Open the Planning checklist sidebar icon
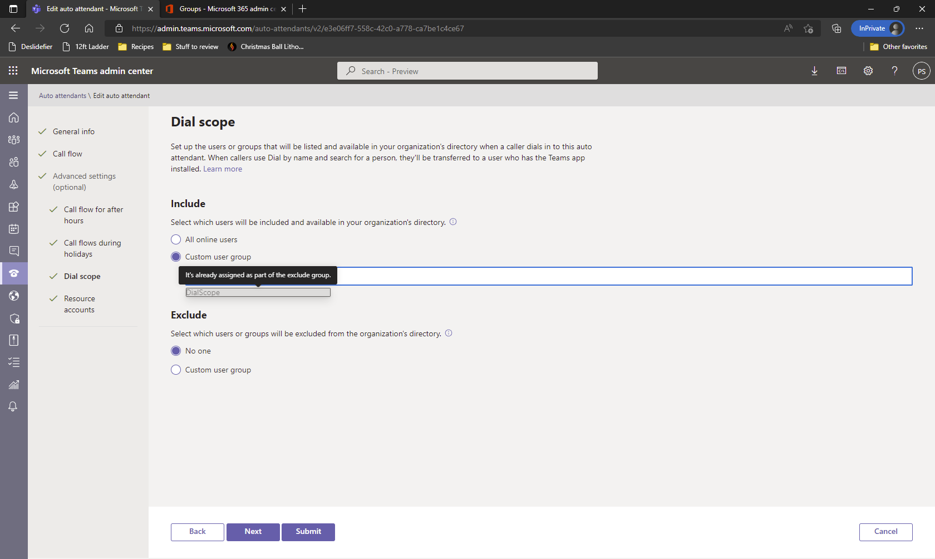The image size is (935, 559). point(14,362)
